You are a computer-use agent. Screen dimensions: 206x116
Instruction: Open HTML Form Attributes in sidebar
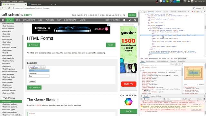pos(9,104)
